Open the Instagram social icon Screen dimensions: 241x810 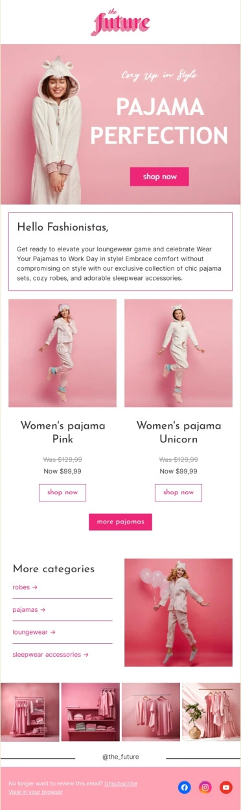point(205,787)
